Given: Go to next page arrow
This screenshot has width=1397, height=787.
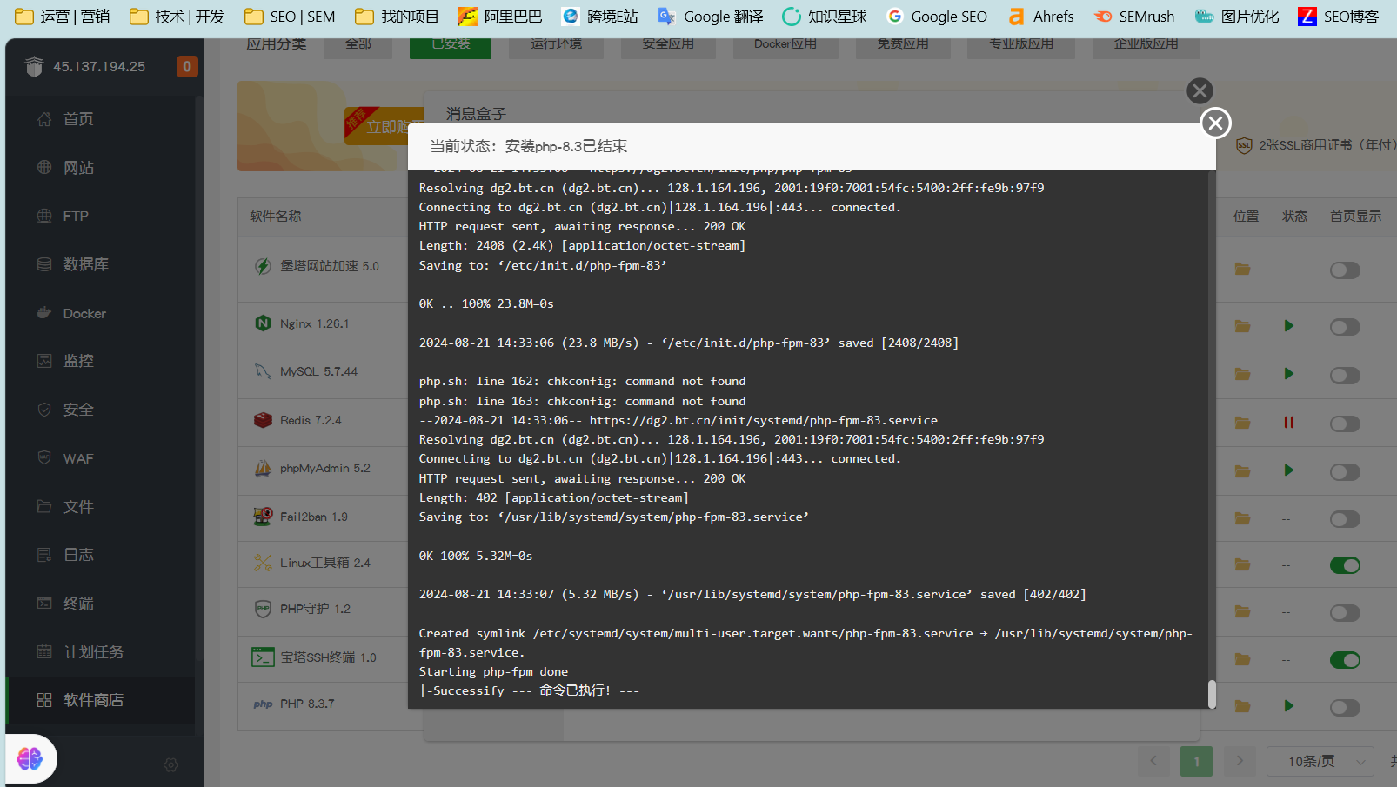Looking at the screenshot, I should [1240, 761].
